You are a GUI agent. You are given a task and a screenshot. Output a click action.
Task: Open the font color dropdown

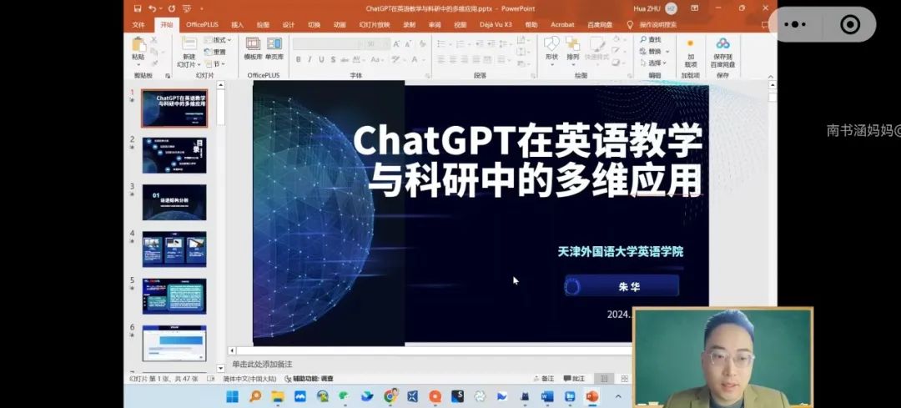pyautogui.click(x=425, y=60)
